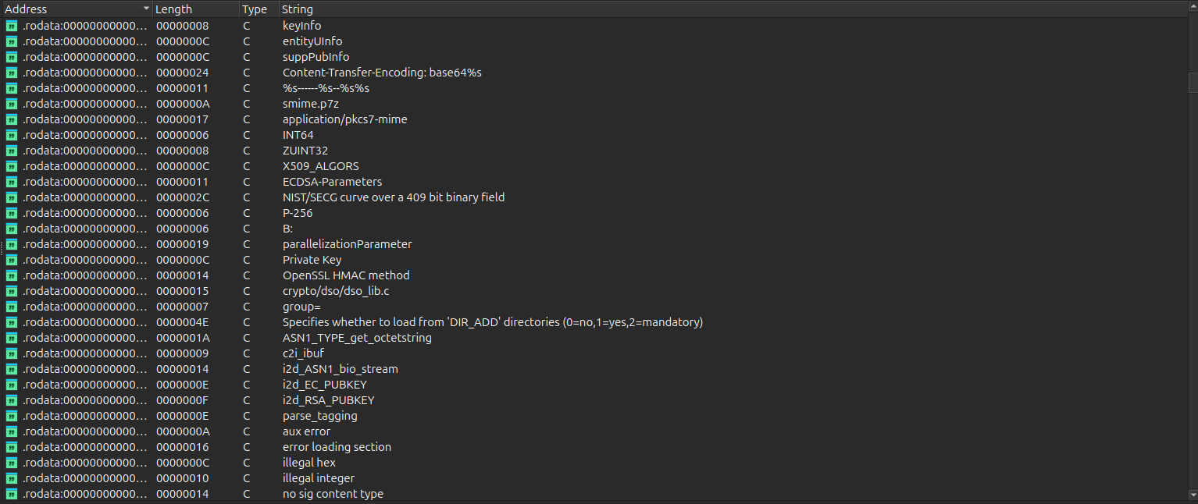Click the string icon beside keyInfo row

coord(12,26)
